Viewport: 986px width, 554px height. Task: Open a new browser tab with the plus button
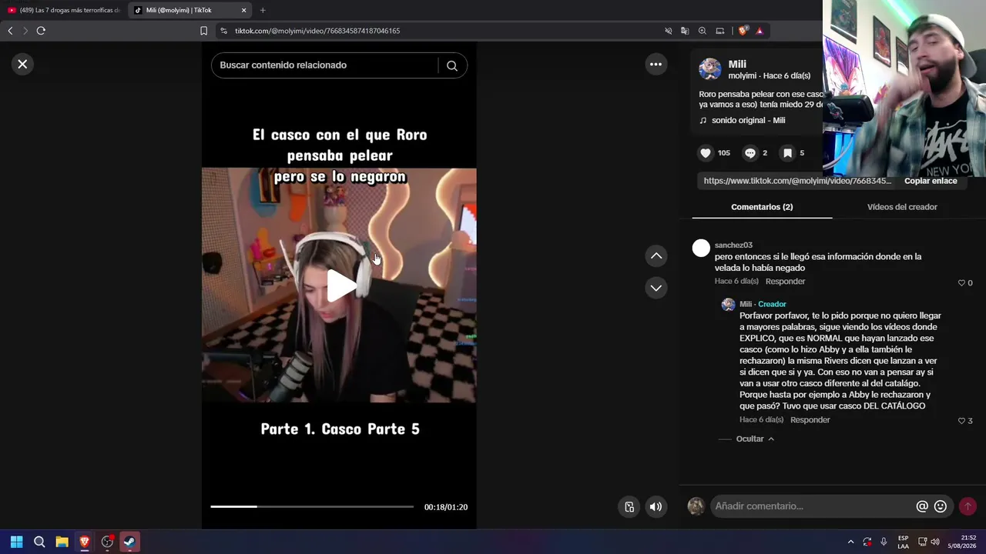[x=263, y=10]
